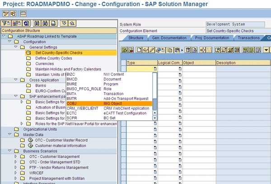The image size is (271, 184).
Task: Expand the Project Management with SolMan node
Action: [x=16, y=178]
